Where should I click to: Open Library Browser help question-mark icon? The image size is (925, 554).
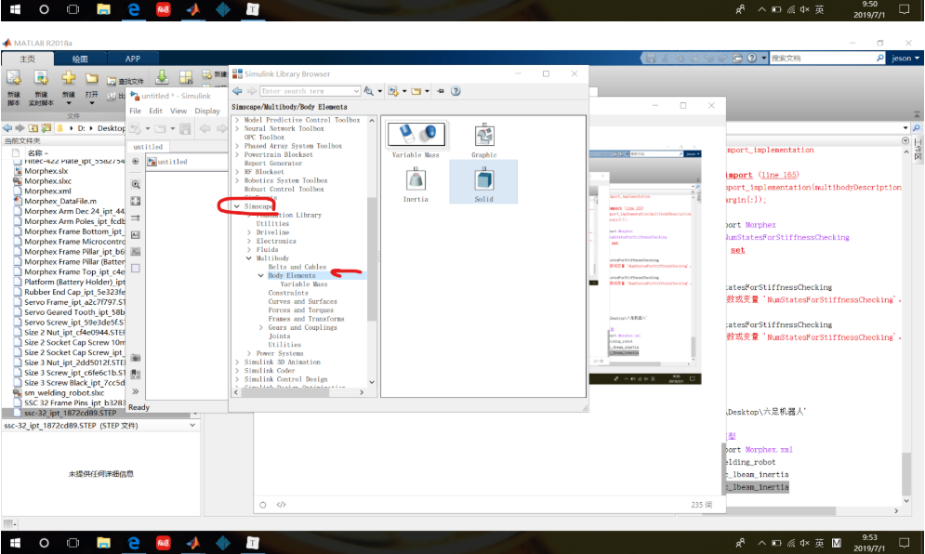pyautogui.click(x=456, y=91)
